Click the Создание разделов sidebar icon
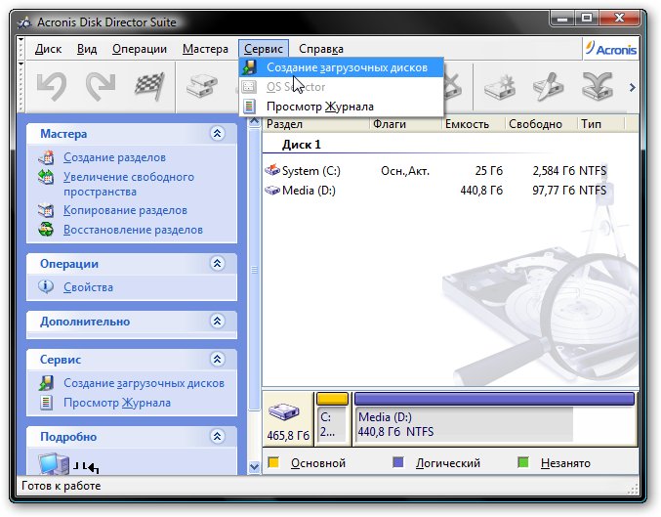The width and height of the screenshot is (661, 517). coord(46,157)
